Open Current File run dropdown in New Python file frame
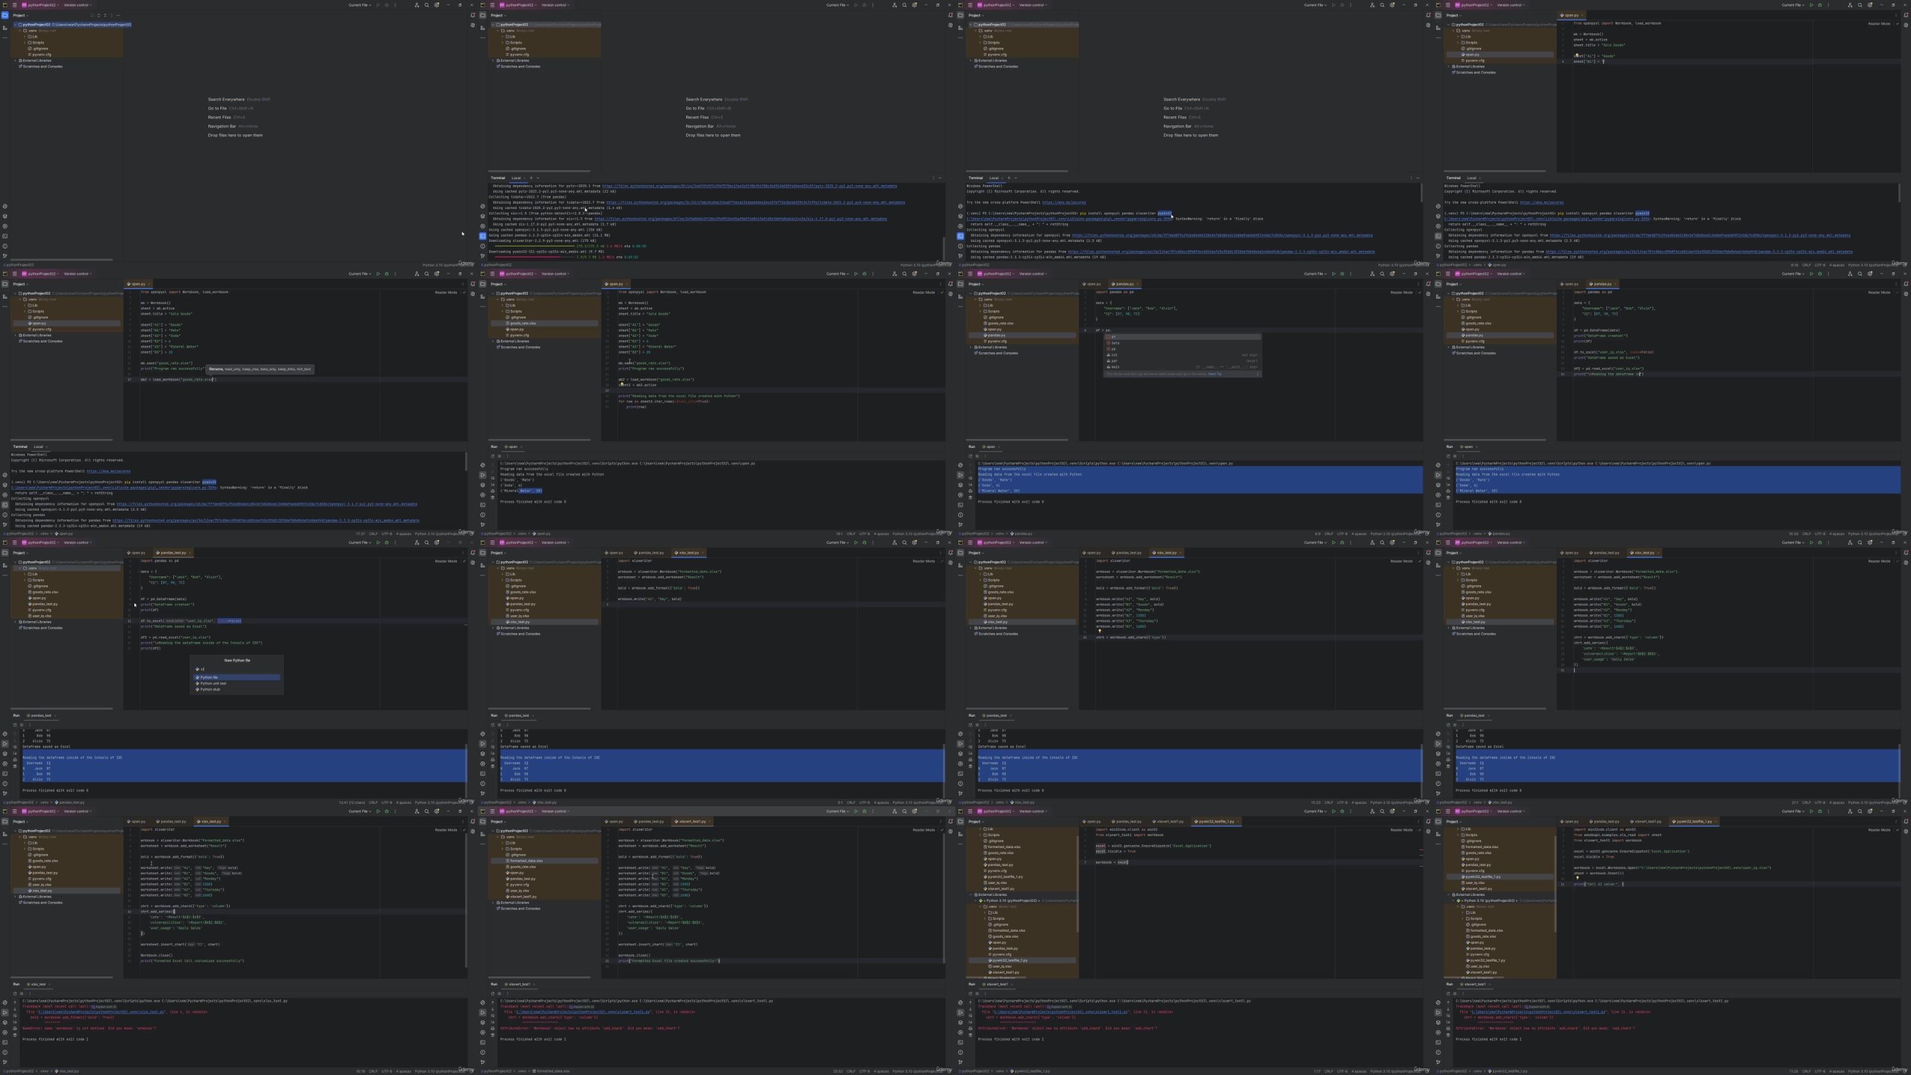 pyautogui.click(x=360, y=542)
